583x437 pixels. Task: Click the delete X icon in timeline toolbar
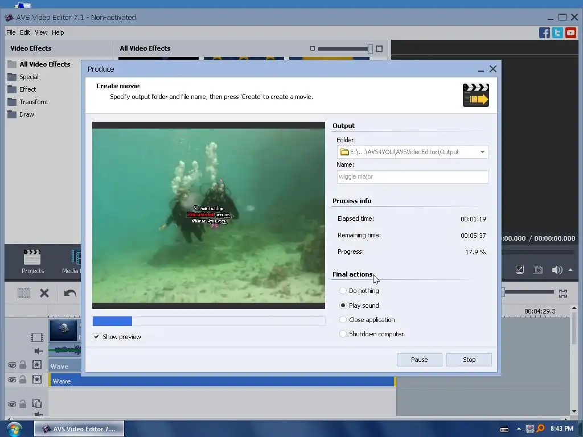(44, 293)
